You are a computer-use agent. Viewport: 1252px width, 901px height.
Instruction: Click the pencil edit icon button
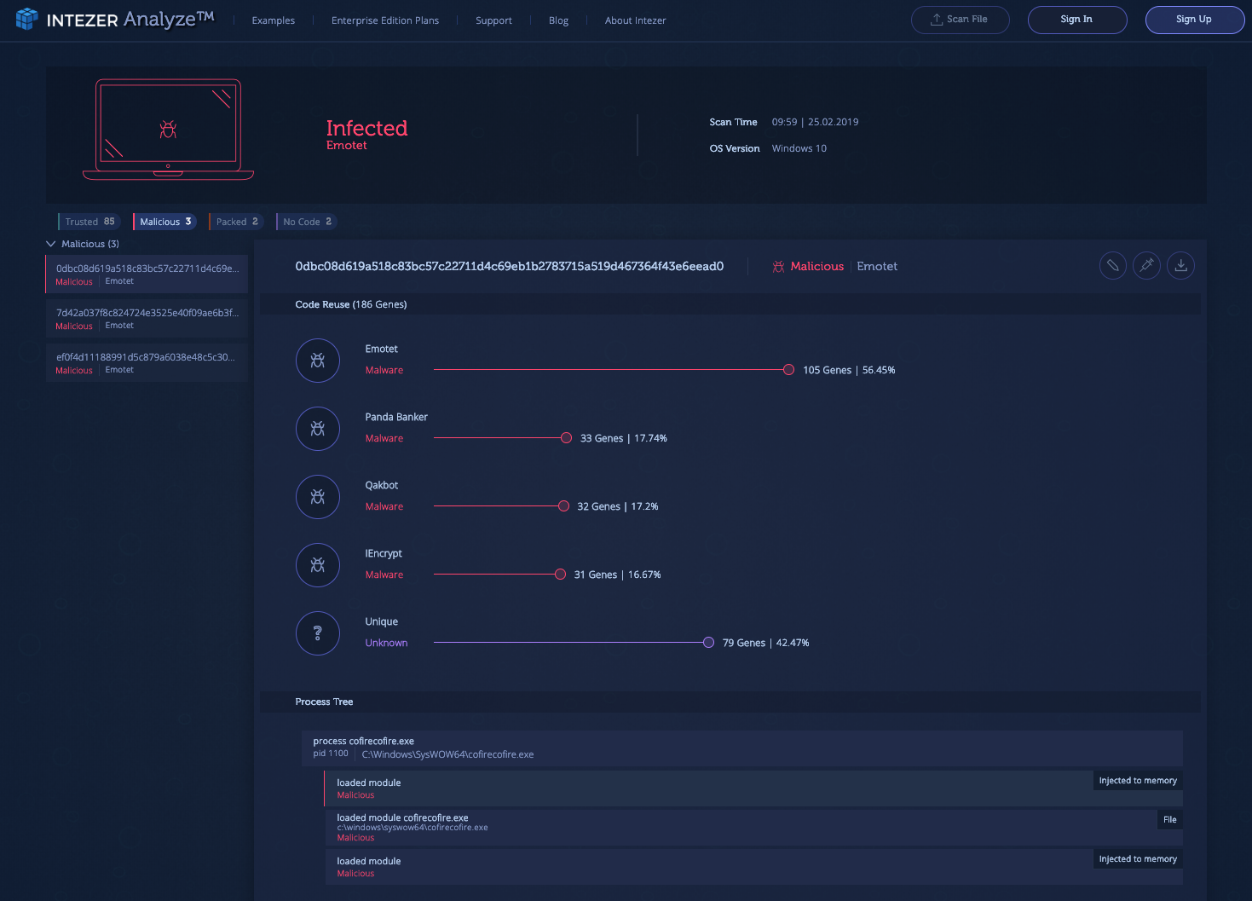(x=1112, y=266)
